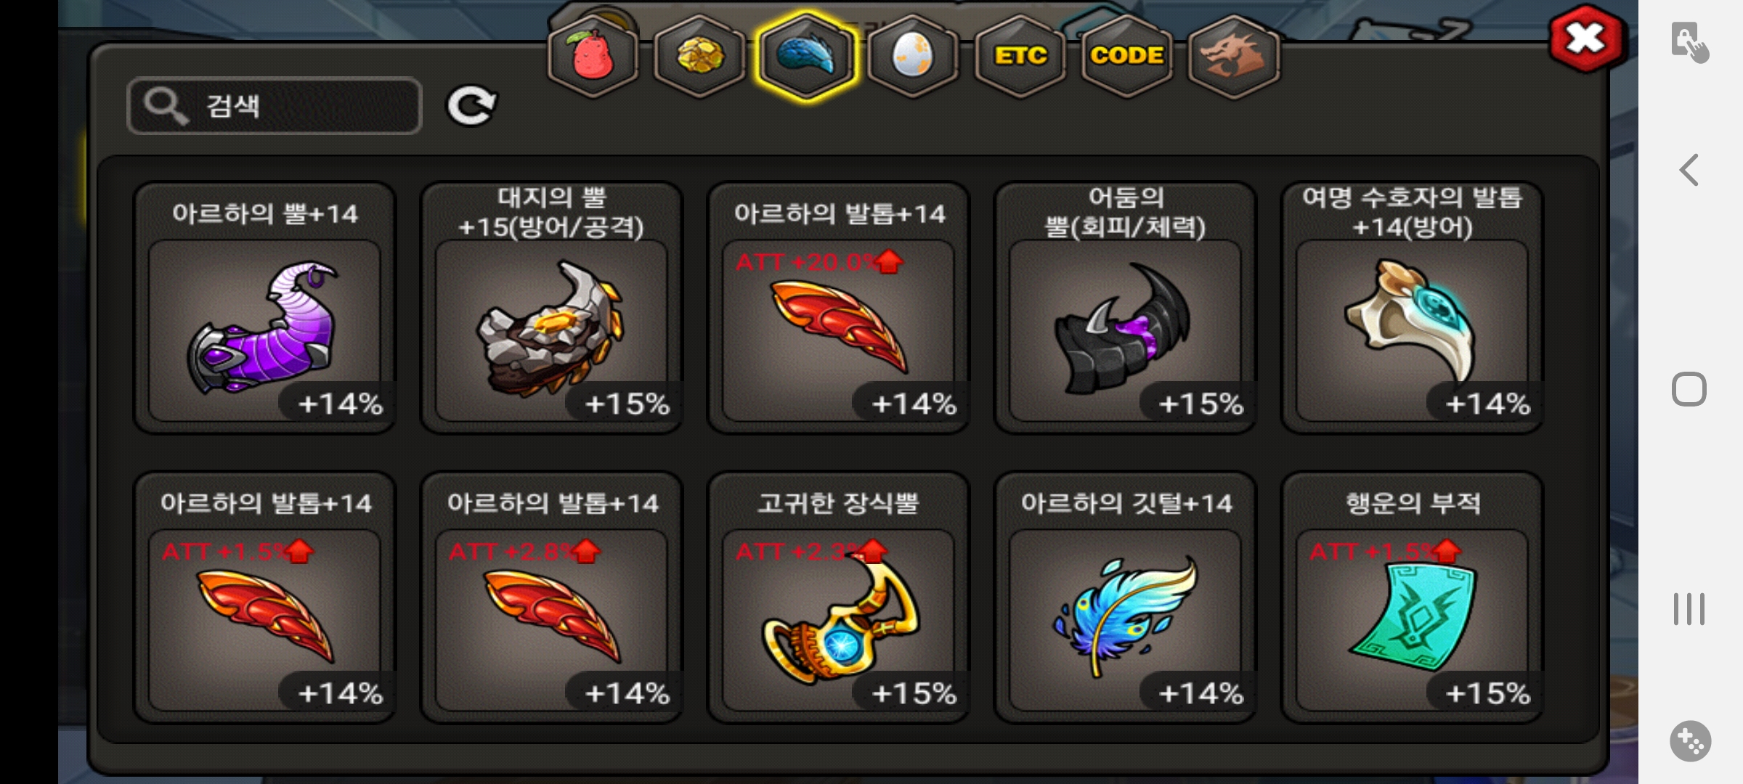This screenshot has width=1743, height=784.
Task: Select the purple 아르하의 뿔+14 item
Action: click(265, 308)
